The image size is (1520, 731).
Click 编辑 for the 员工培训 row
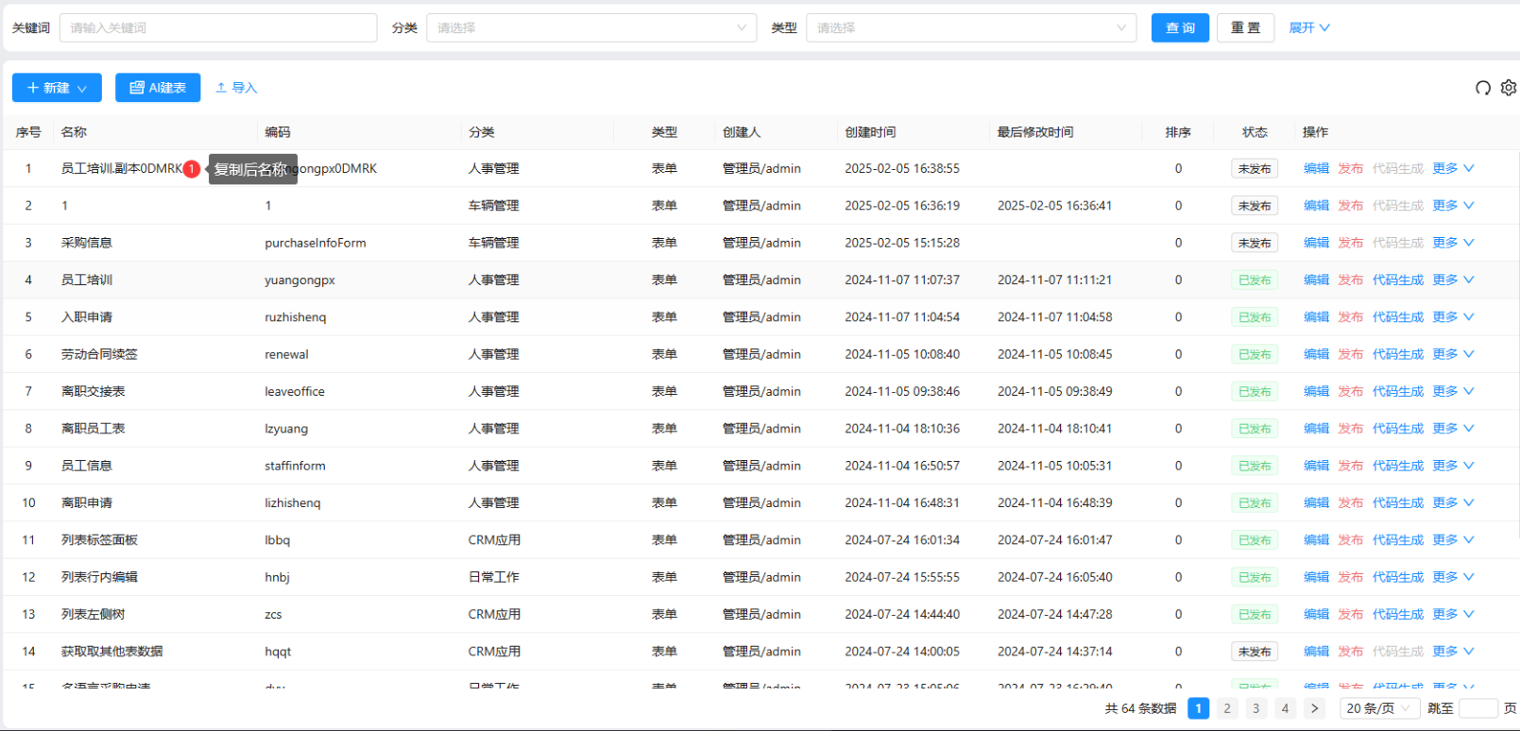(x=1316, y=280)
